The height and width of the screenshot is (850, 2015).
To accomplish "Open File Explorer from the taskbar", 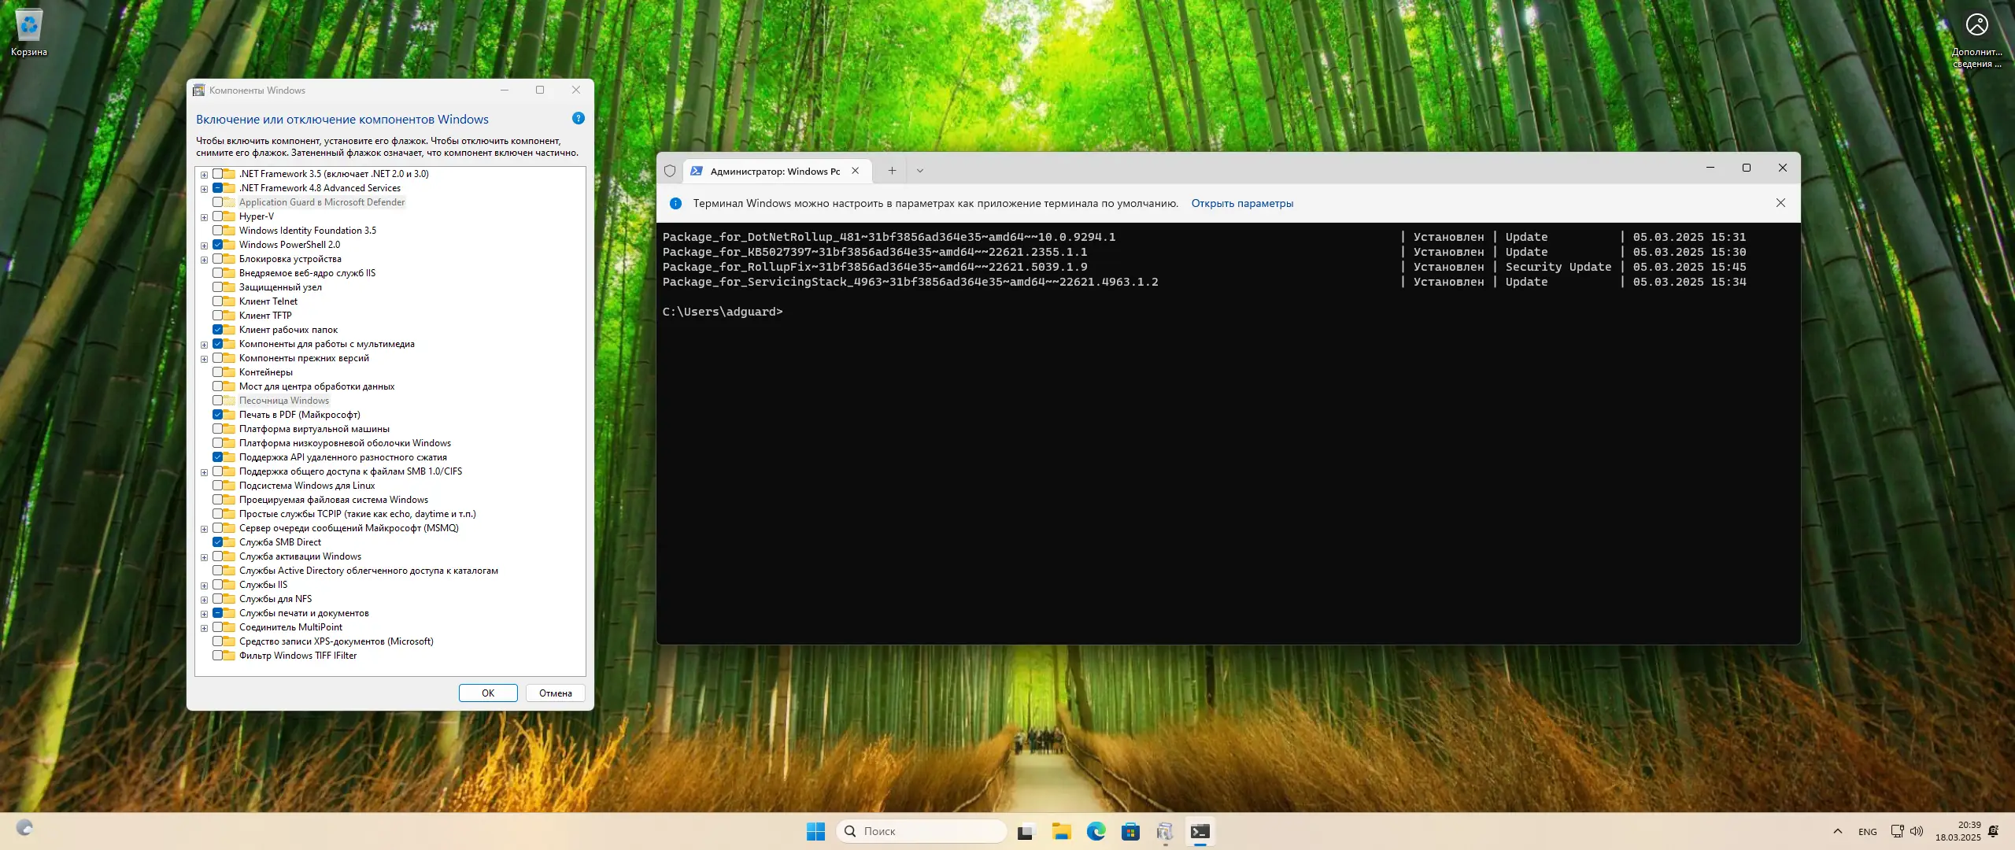I will pyautogui.click(x=1061, y=831).
